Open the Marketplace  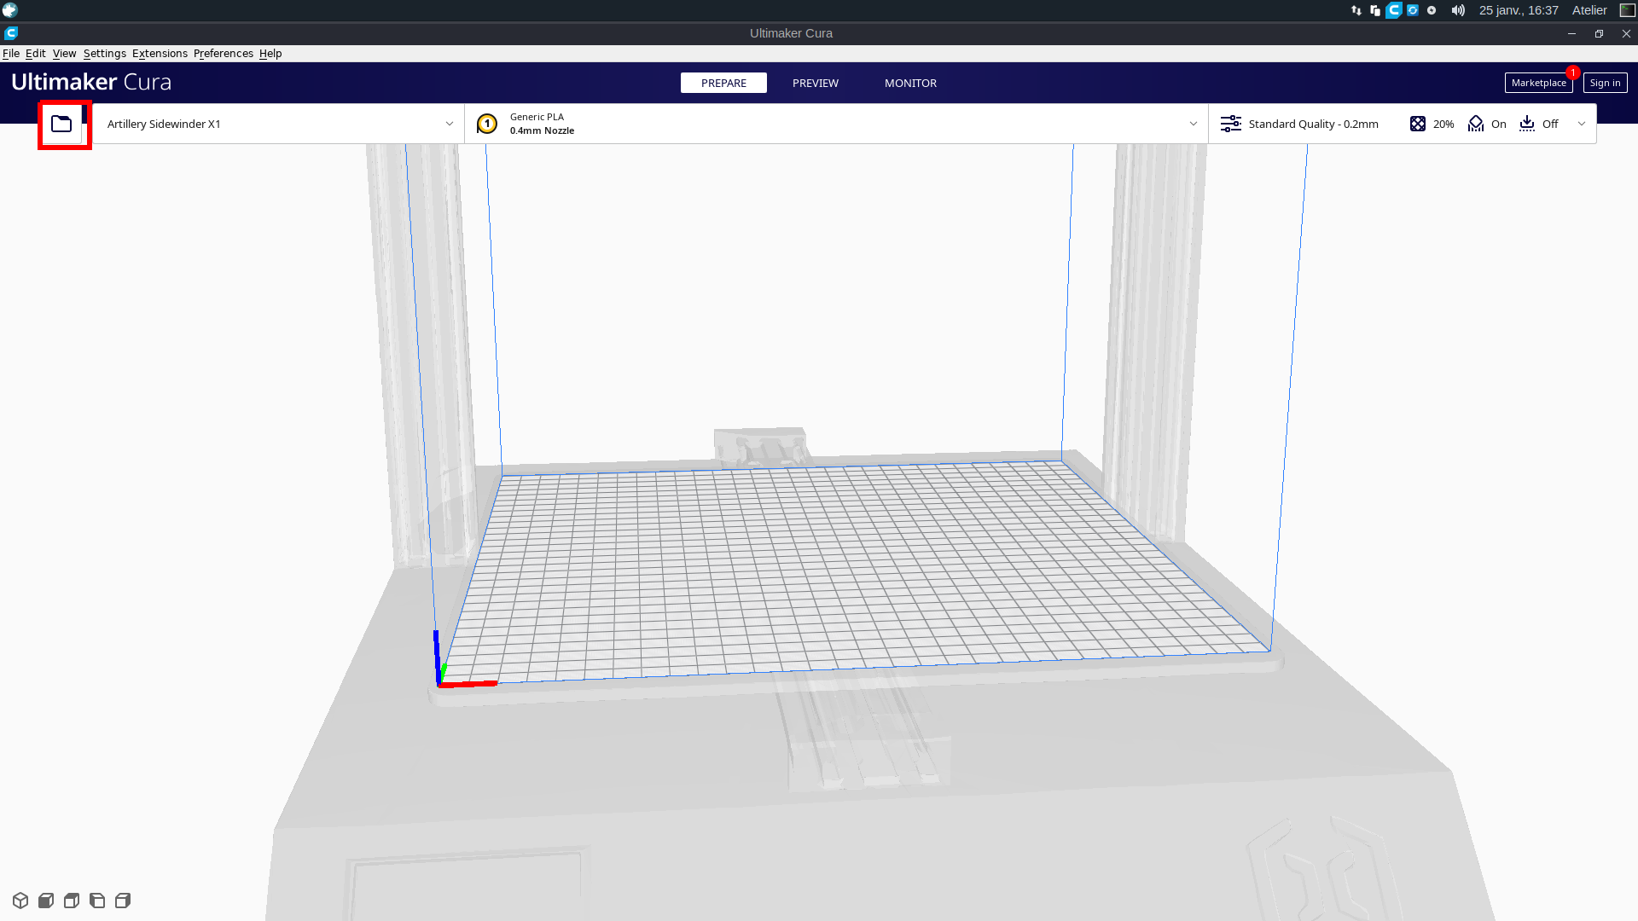[x=1538, y=83]
